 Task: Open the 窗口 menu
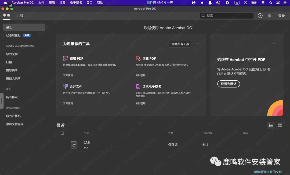[x=89, y=2]
